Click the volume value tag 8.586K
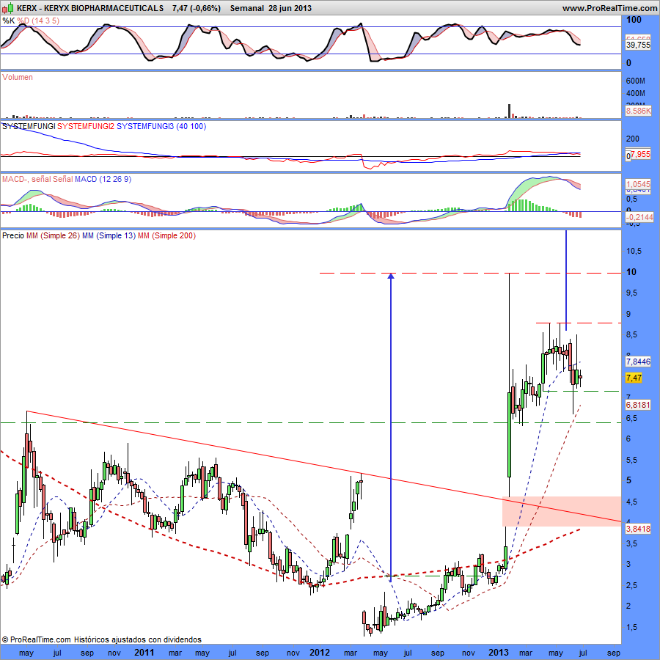 pos(638,111)
